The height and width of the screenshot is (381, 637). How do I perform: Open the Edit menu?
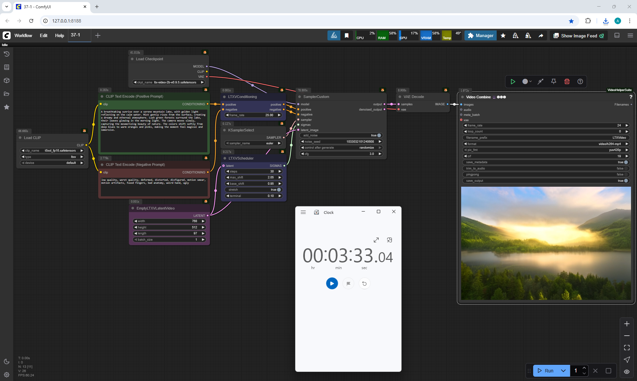click(x=43, y=36)
